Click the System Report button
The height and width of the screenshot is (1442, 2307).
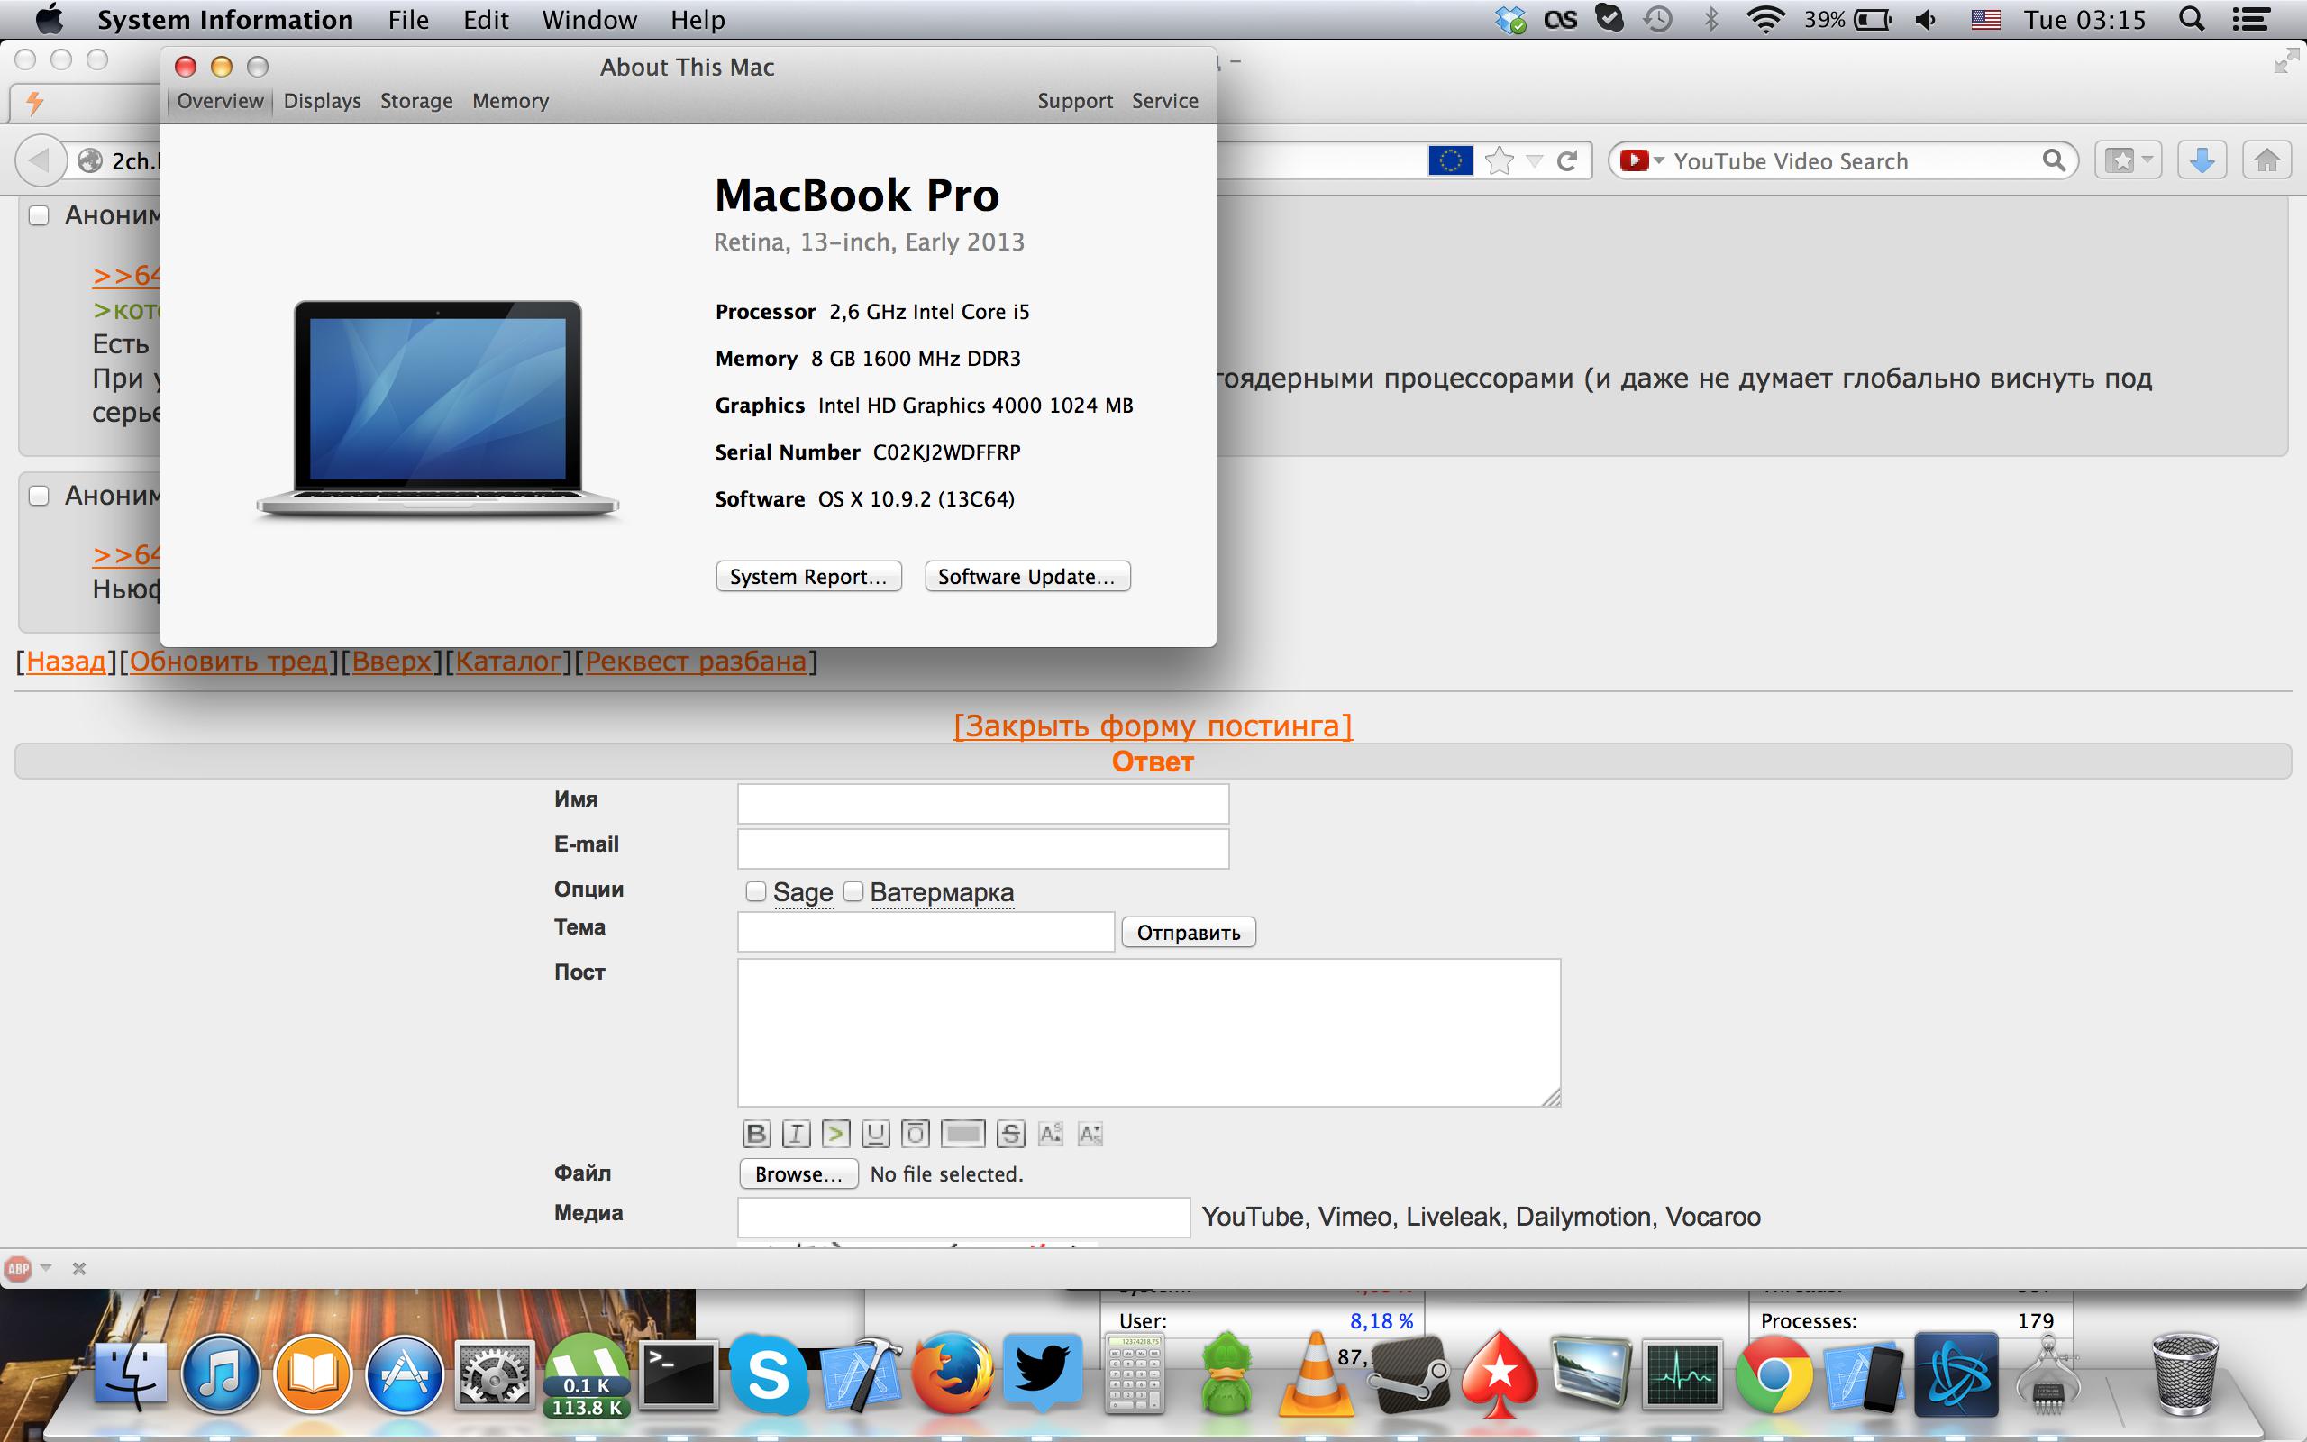coord(807,576)
